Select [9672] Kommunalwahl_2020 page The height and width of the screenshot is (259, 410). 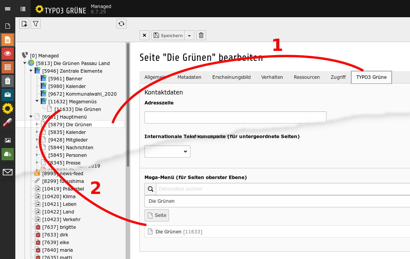82,94
